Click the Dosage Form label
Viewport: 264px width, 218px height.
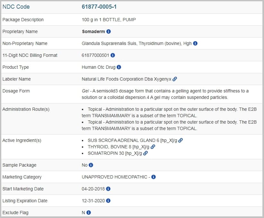pos(16,91)
